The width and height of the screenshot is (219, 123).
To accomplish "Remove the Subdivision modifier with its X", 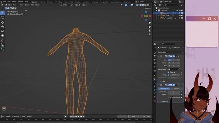I will point(179,85).
